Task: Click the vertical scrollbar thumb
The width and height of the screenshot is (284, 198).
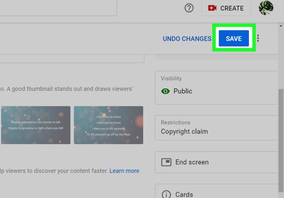Action: pos(281,140)
